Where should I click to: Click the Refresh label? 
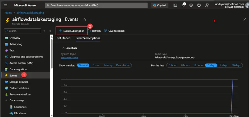96,31
